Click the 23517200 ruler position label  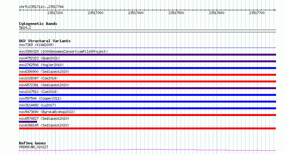pyautogui.click(x=55, y=13)
